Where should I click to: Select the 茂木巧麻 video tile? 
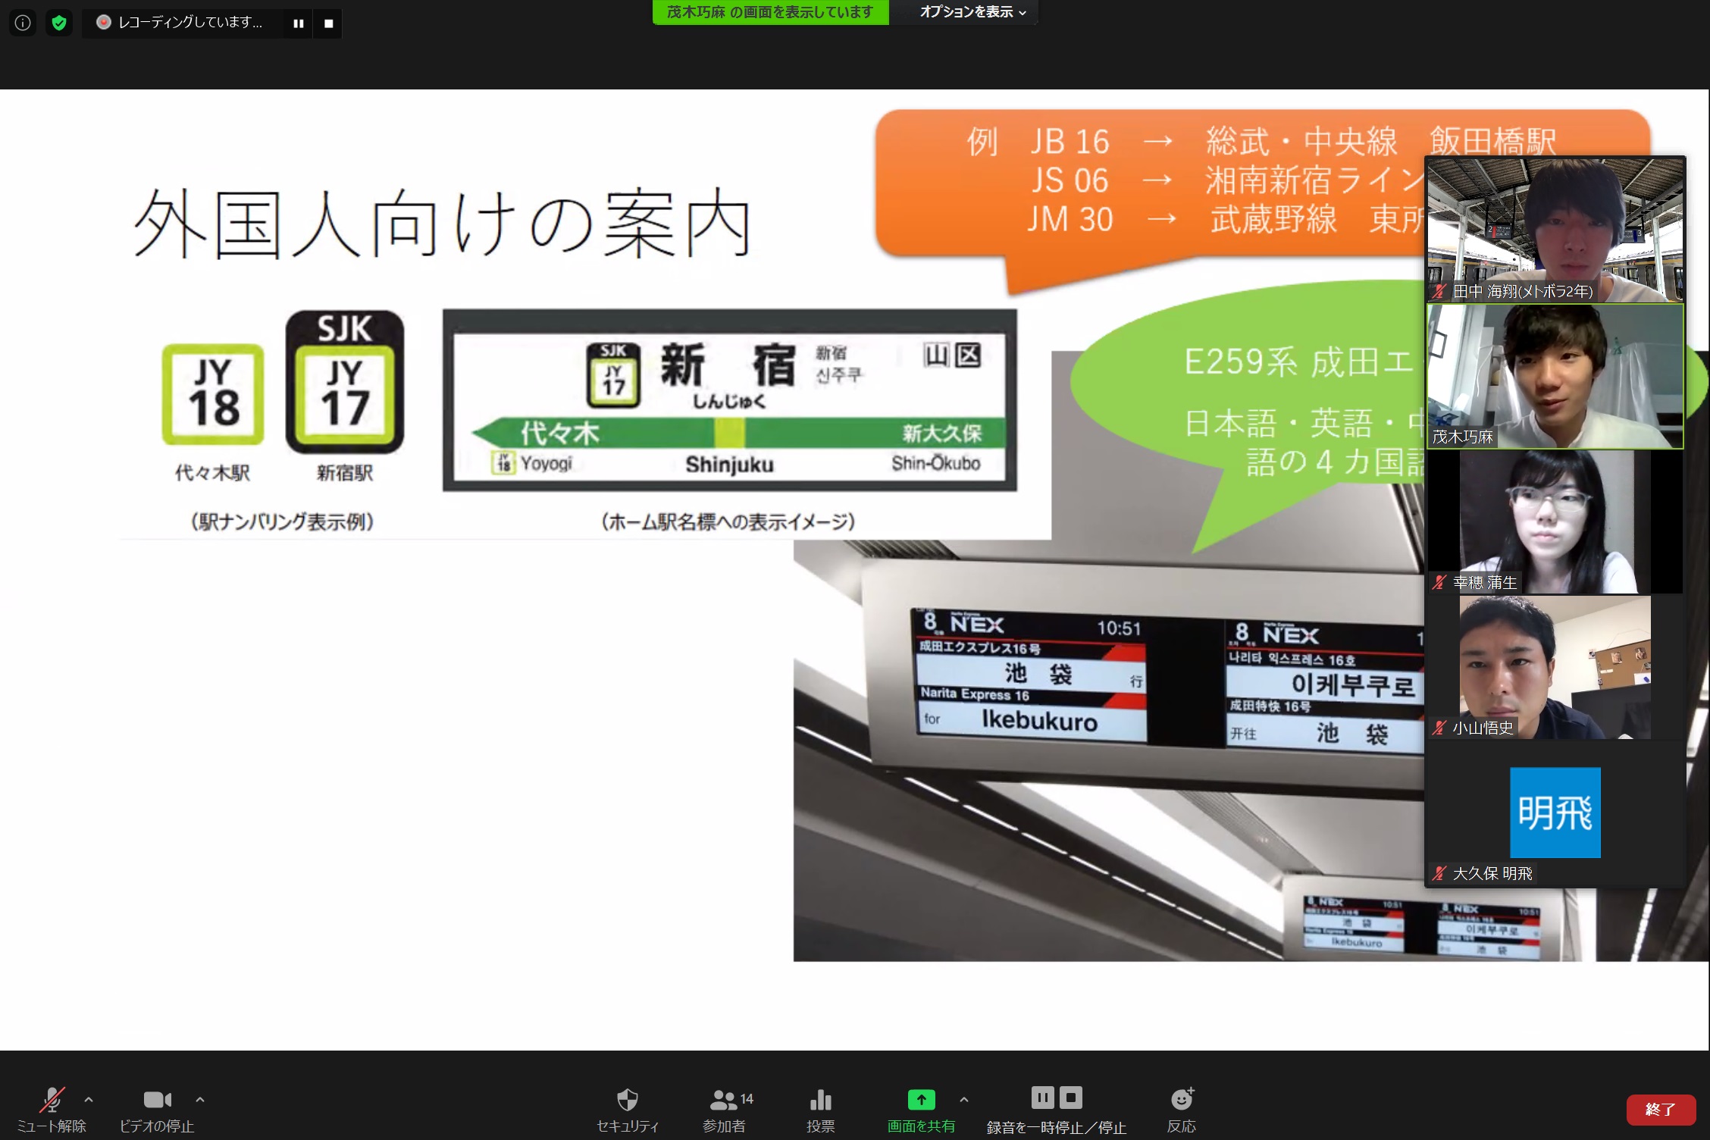coord(1555,376)
